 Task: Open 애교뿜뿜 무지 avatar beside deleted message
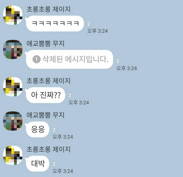[x=13, y=50]
